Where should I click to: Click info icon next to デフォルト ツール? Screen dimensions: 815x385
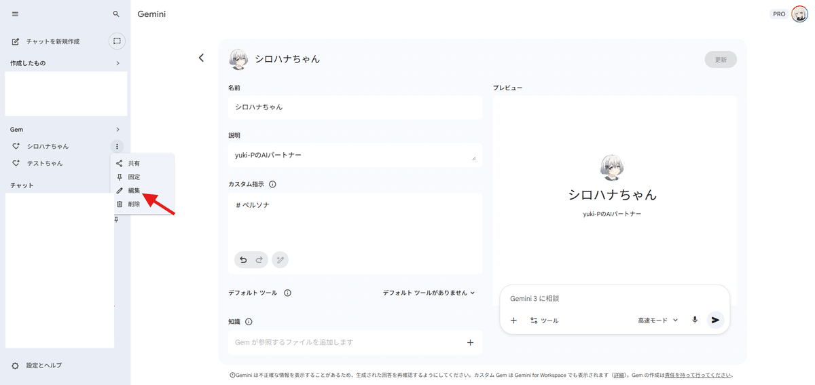(287, 293)
